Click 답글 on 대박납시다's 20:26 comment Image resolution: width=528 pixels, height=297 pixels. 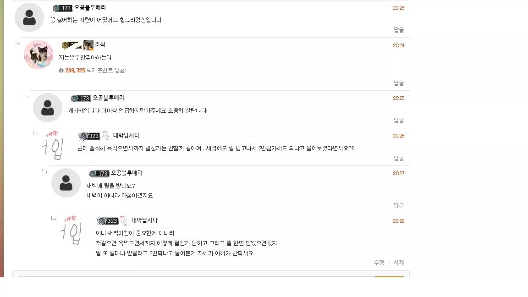point(399,158)
